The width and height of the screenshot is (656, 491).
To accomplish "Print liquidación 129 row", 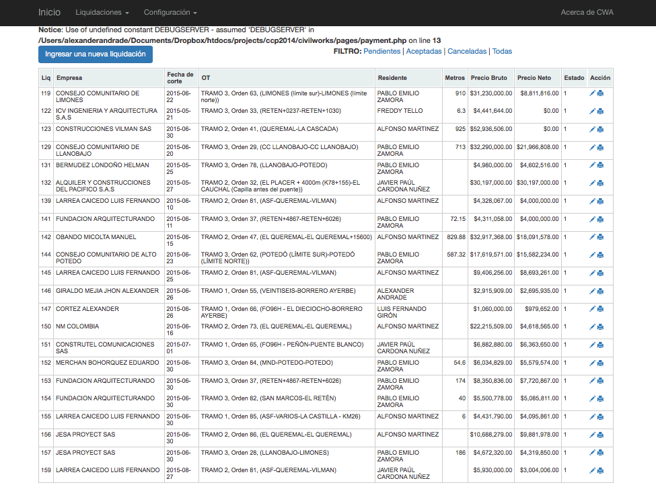I will 600,147.
